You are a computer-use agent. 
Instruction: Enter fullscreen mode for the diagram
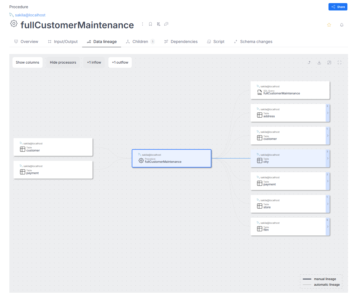pos(340,62)
